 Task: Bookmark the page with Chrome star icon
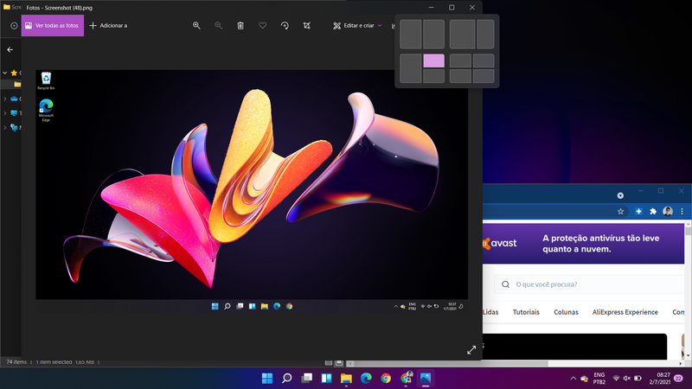620,211
